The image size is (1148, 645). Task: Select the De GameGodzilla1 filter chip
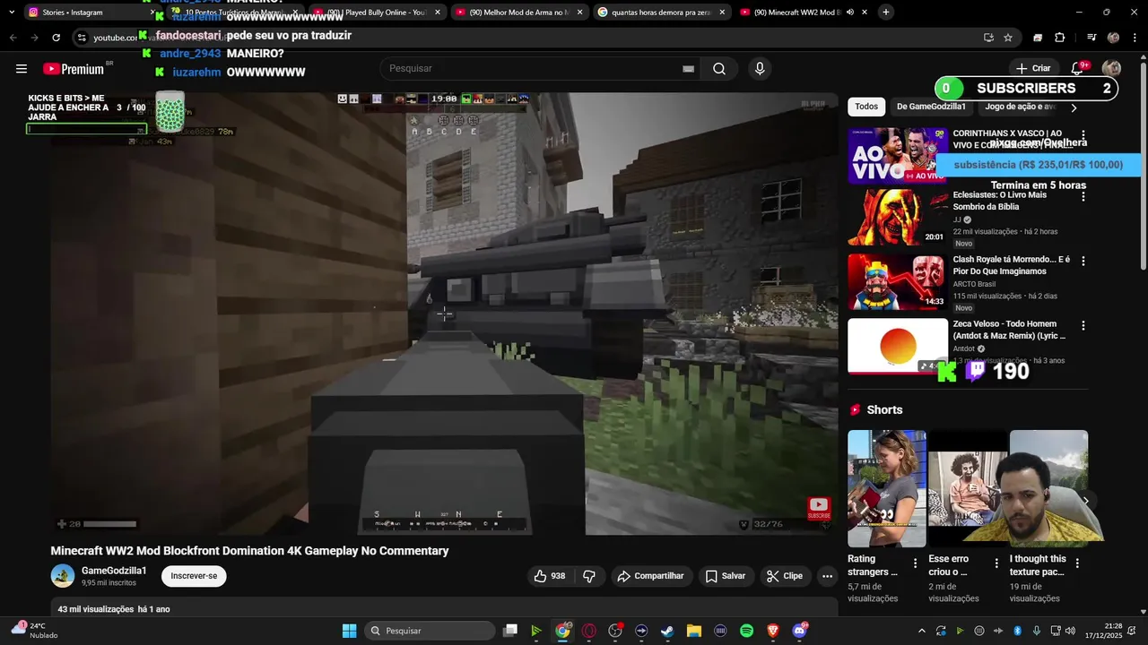coord(931,107)
